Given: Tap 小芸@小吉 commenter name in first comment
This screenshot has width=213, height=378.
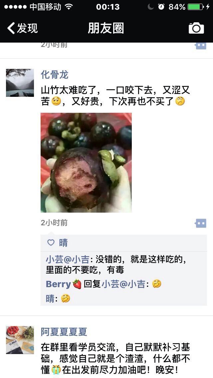Looking at the screenshot, I should (68, 260).
